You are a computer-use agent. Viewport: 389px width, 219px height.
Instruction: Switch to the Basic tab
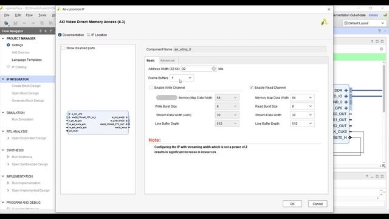151,60
